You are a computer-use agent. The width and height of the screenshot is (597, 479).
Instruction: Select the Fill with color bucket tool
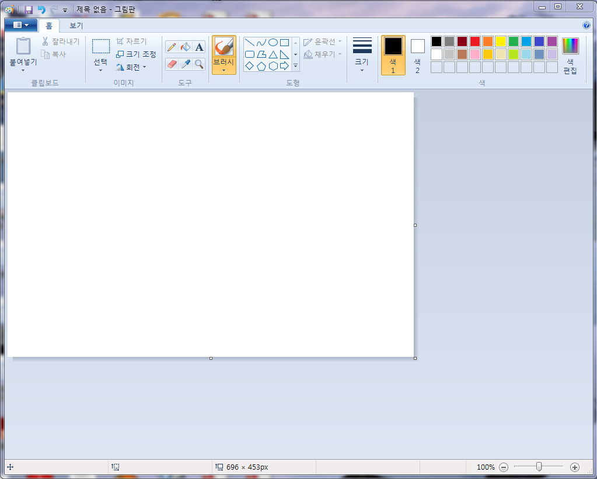click(186, 47)
